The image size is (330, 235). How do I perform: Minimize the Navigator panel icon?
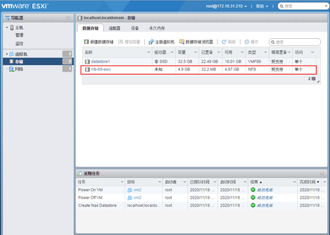(69, 18)
